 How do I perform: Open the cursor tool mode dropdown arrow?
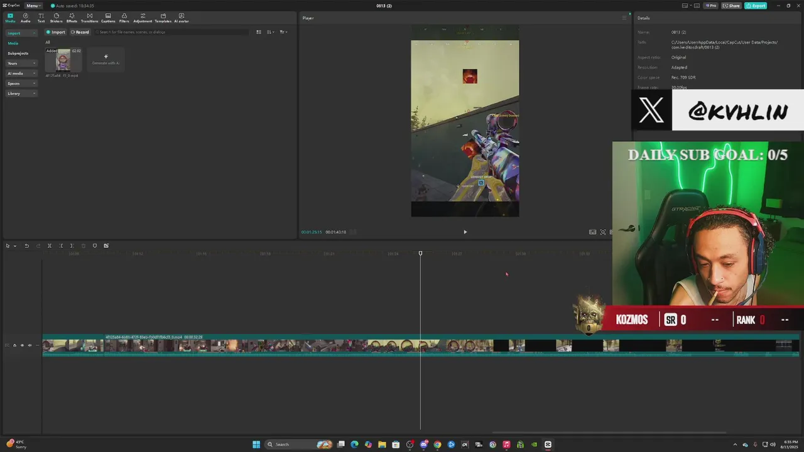14,245
